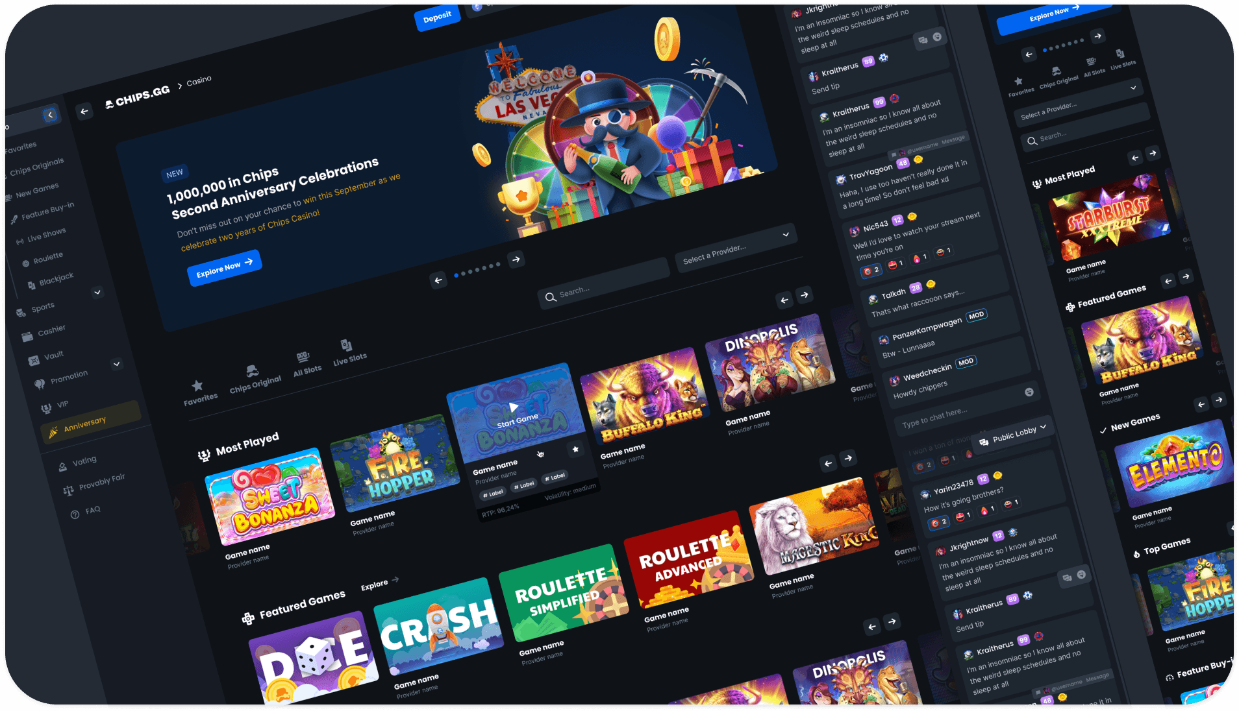Open the Buffalo King game card
1239x711 pixels.
(x=645, y=397)
